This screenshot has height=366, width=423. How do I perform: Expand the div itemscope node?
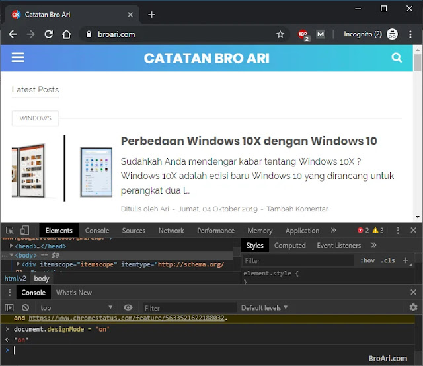pos(18,264)
